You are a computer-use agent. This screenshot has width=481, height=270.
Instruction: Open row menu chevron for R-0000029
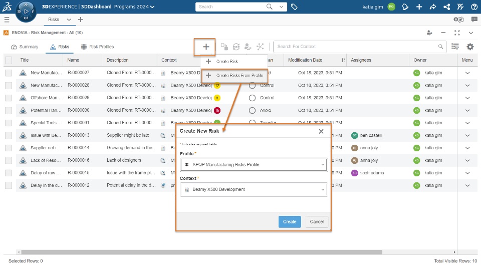(467, 98)
